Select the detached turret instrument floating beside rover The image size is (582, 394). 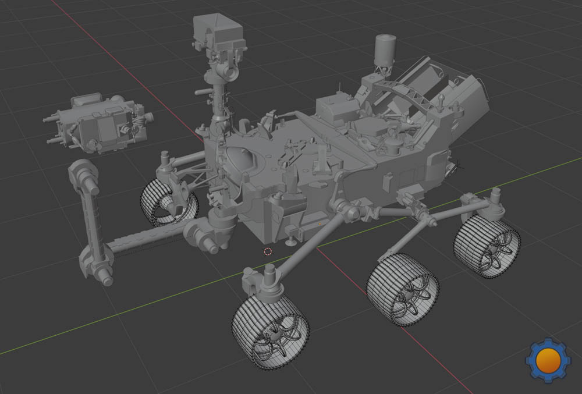tap(98, 123)
